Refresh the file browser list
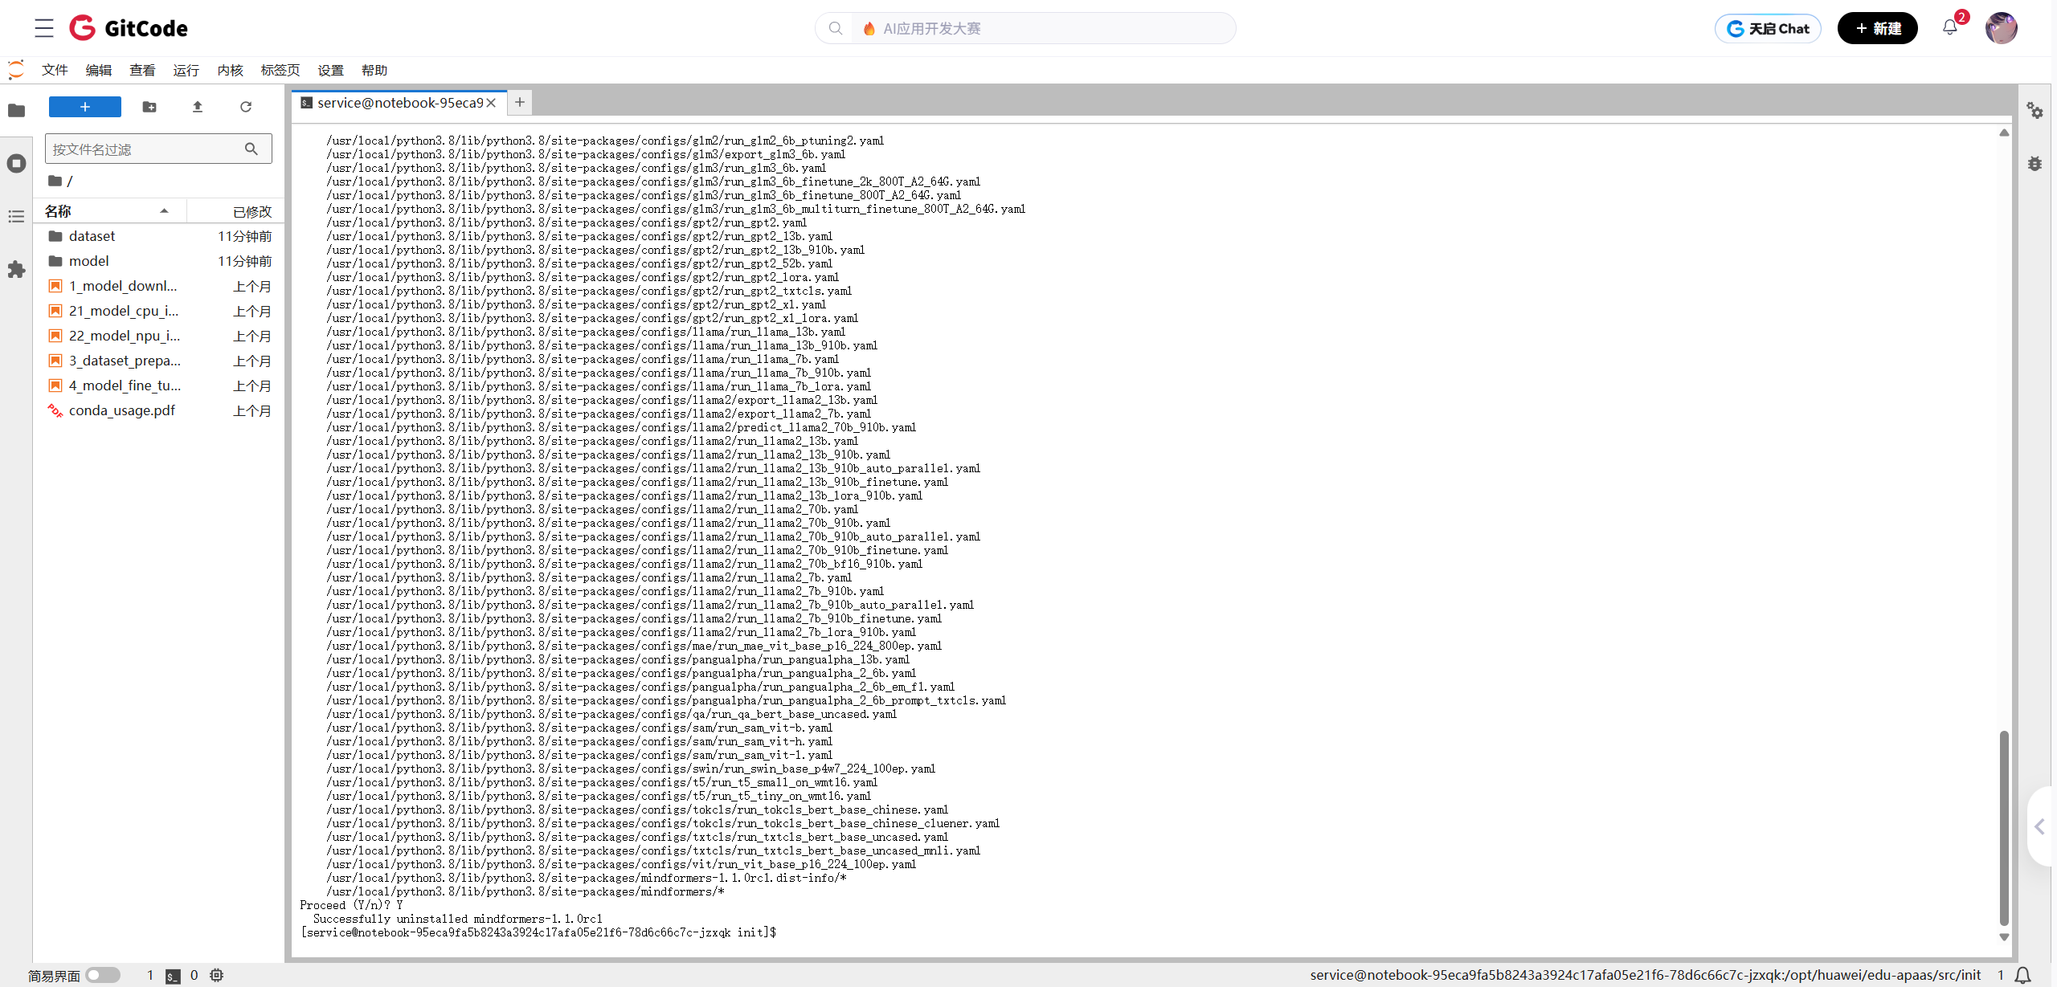This screenshot has height=987, width=2057. (246, 107)
